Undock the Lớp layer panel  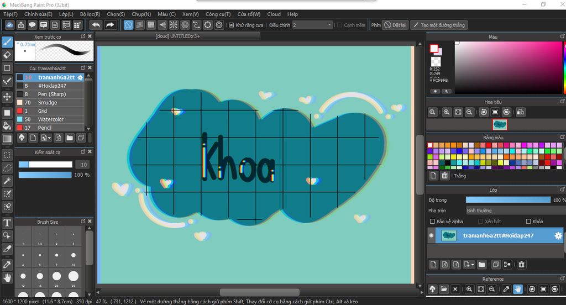pyautogui.click(x=562, y=190)
